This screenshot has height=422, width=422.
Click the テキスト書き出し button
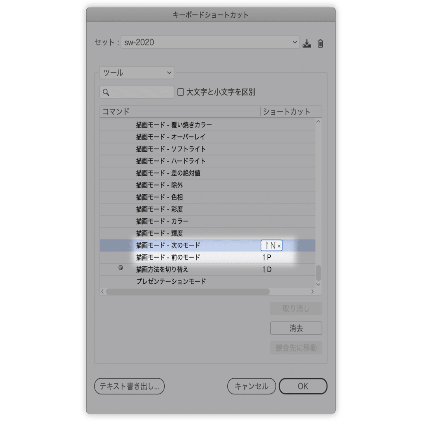pyautogui.click(x=129, y=386)
